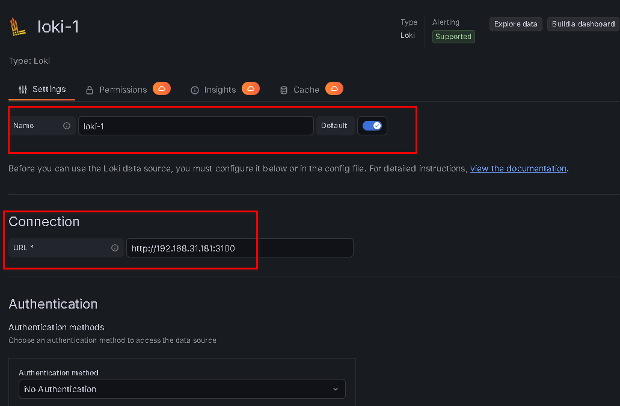Click the Cache cloud badge icon
Screen dimensions: 620x406
point(334,88)
